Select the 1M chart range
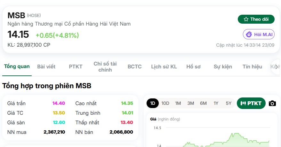Image resolution: width=281 pixels, height=147 pixels. 178,103
